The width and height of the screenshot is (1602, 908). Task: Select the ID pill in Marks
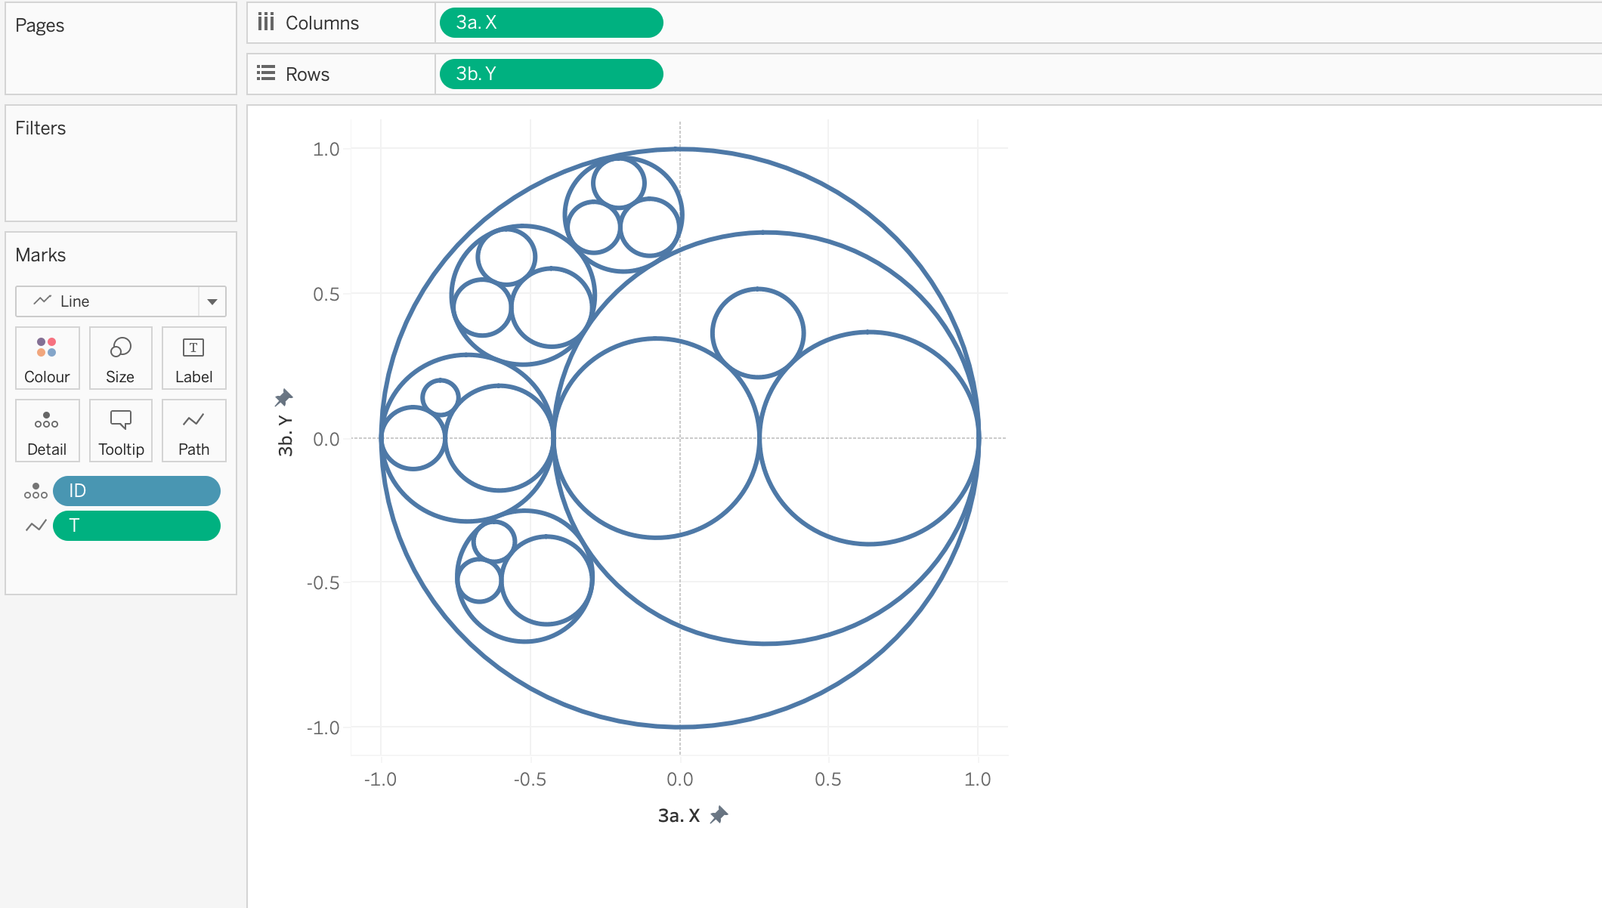[x=137, y=491]
